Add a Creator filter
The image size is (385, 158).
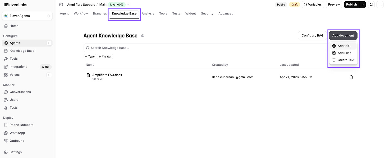click(x=105, y=56)
